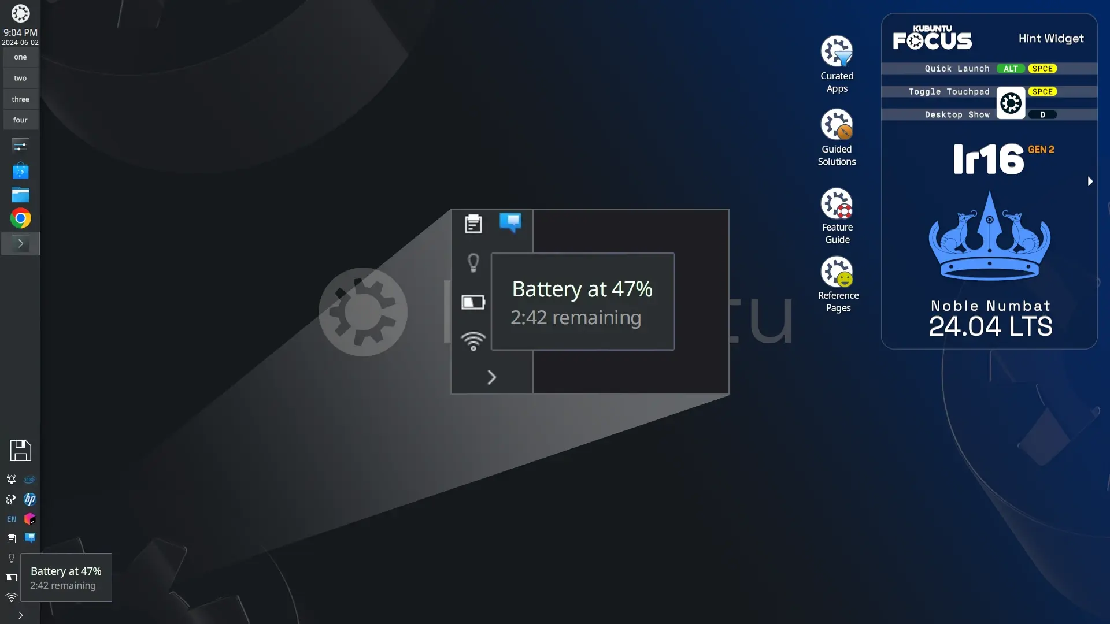Click the right triangle arrow in Hint Widget

point(1090,181)
